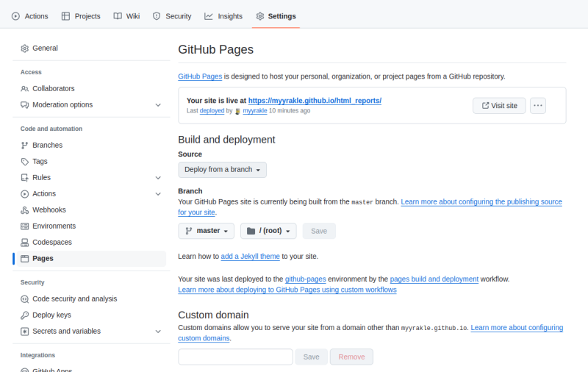This screenshot has width=588, height=372.
Task: Open the three-dot menu beside Visit site
Action: coord(538,106)
